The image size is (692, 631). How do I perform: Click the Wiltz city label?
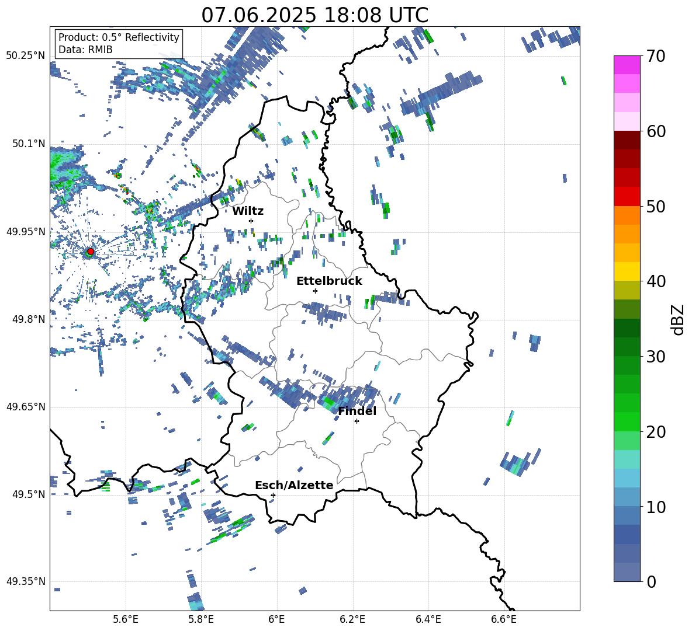click(x=248, y=211)
